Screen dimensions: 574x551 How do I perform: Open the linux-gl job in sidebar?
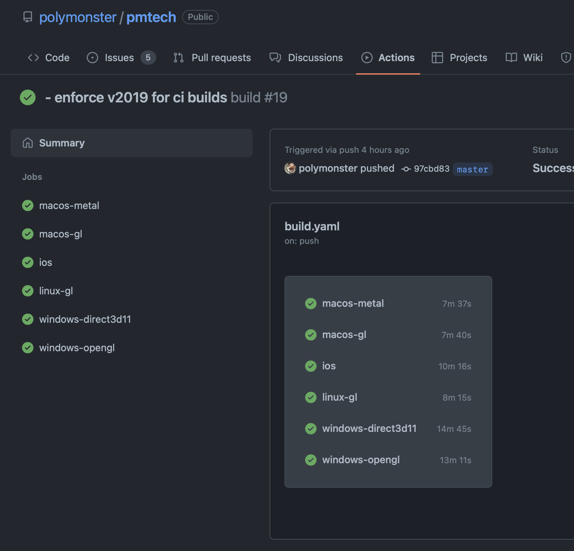click(56, 291)
